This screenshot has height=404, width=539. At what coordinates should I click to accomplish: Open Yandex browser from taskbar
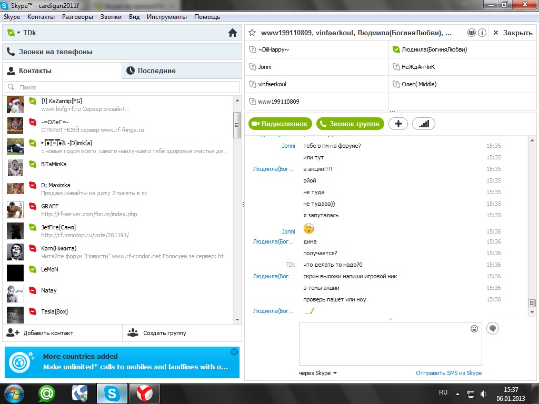click(144, 393)
